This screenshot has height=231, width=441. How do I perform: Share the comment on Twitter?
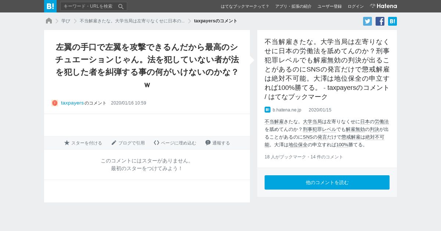[x=367, y=21]
